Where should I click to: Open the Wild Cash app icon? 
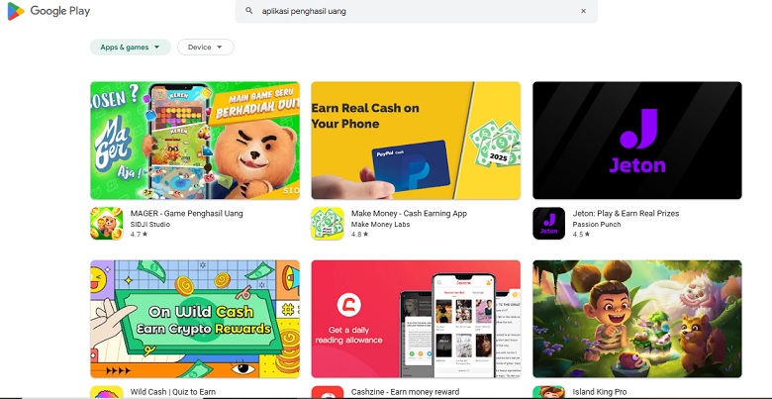pos(106,392)
